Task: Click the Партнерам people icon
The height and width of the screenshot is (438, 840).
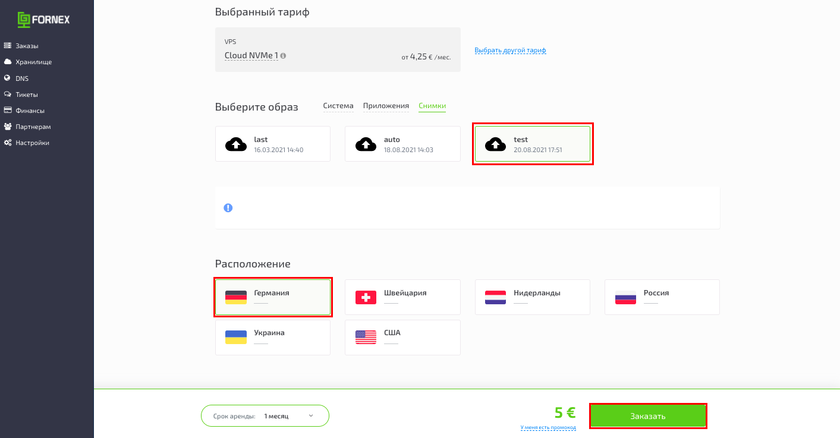Action: 8,127
